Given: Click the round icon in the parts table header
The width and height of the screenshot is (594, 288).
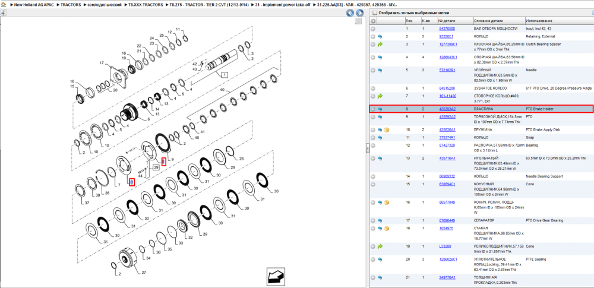Looking at the screenshot, I should click(x=373, y=21).
